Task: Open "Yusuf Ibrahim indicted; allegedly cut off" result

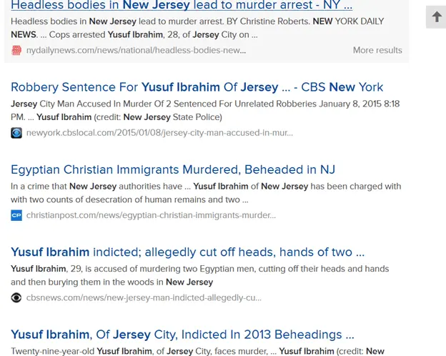Action: coord(188,252)
